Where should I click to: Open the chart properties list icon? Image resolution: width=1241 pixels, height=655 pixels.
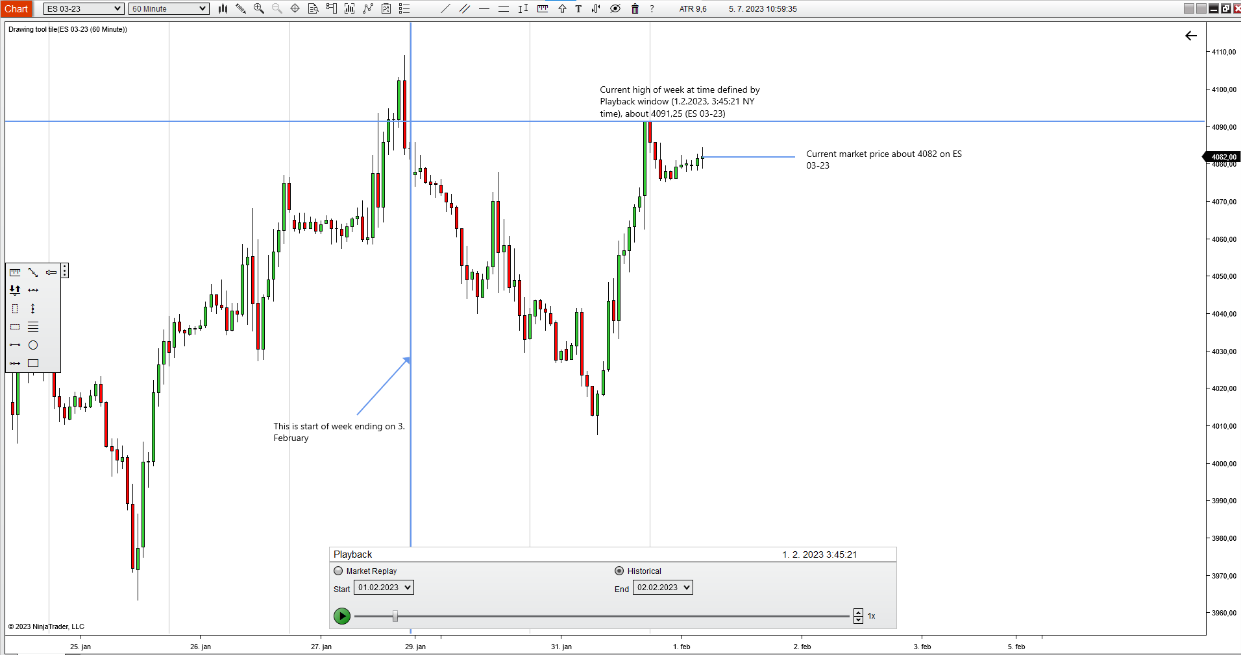pyautogui.click(x=404, y=8)
